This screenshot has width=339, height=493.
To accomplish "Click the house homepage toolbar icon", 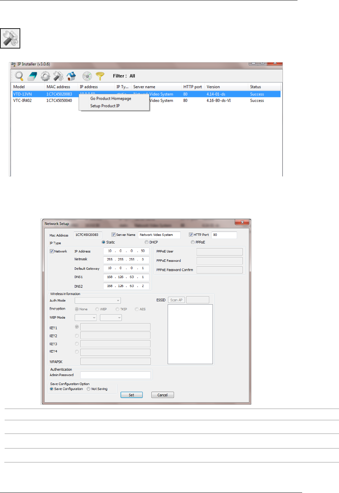I will click(71, 76).
